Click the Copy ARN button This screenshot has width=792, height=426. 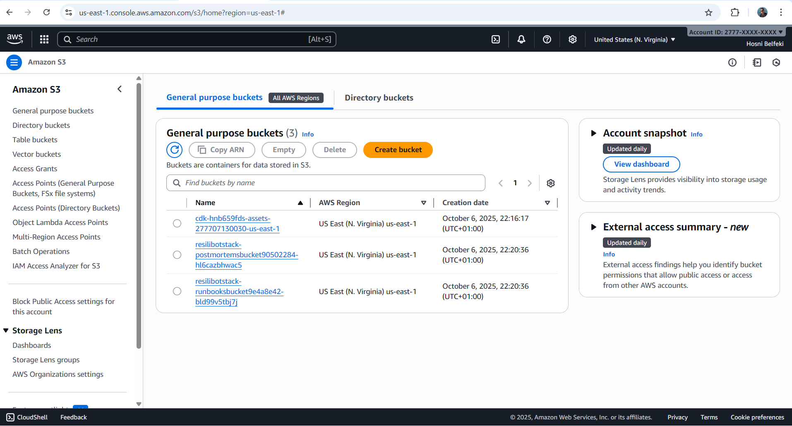222,150
